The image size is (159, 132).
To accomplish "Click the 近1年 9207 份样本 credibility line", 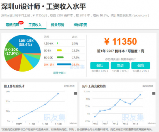I will (120, 51).
